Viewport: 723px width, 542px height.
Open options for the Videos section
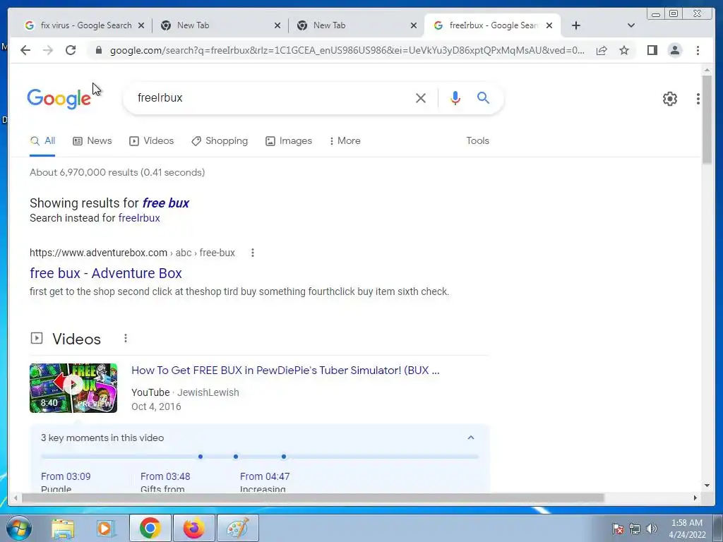[126, 338]
